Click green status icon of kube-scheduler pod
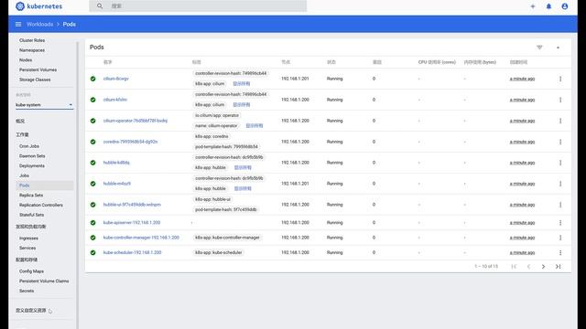Image resolution: width=586 pixels, height=329 pixels. (93, 252)
